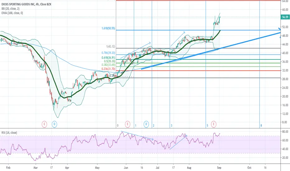Click the 12.00 price axis label

(285, 114)
